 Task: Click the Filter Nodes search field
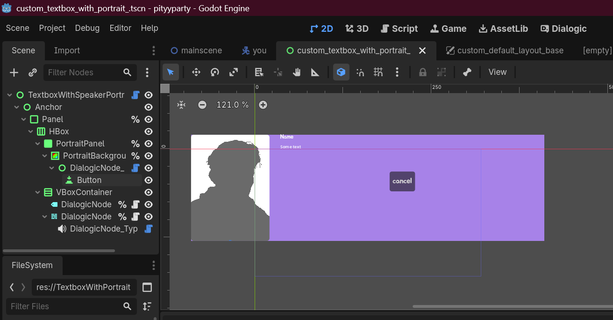84,73
